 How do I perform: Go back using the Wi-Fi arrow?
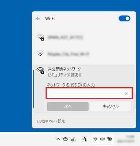(x=38, y=18)
